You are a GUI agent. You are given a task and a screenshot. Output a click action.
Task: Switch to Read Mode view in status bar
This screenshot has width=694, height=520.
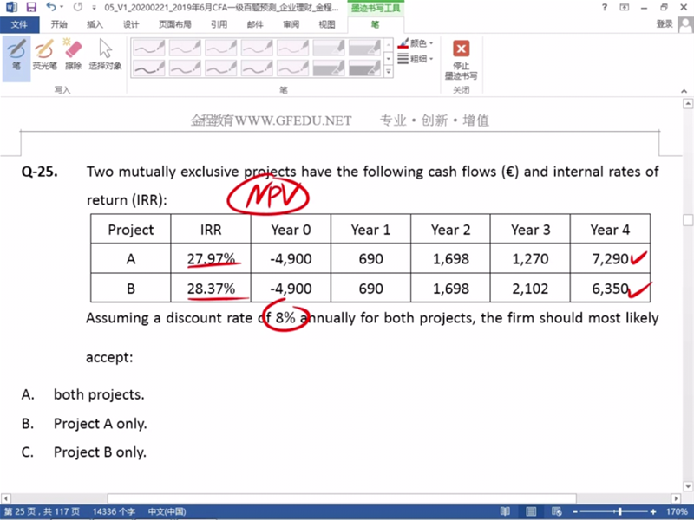[505, 512]
